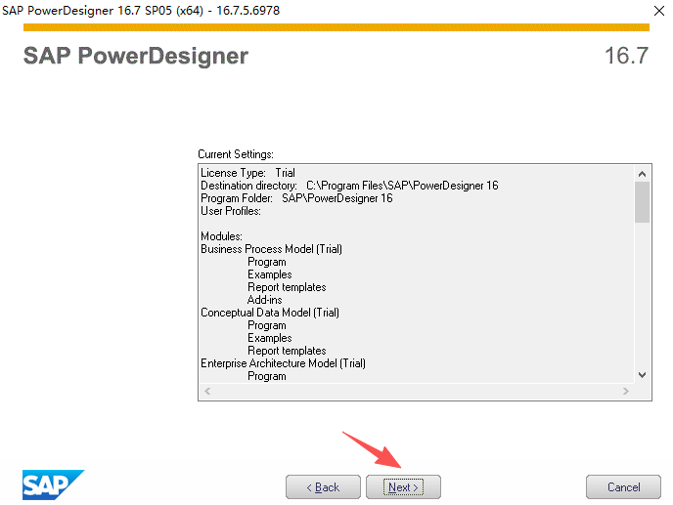The height and width of the screenshot is (505, 673).
Task: Select the 'Destination directory' line
Action: (x=349, y=186)
